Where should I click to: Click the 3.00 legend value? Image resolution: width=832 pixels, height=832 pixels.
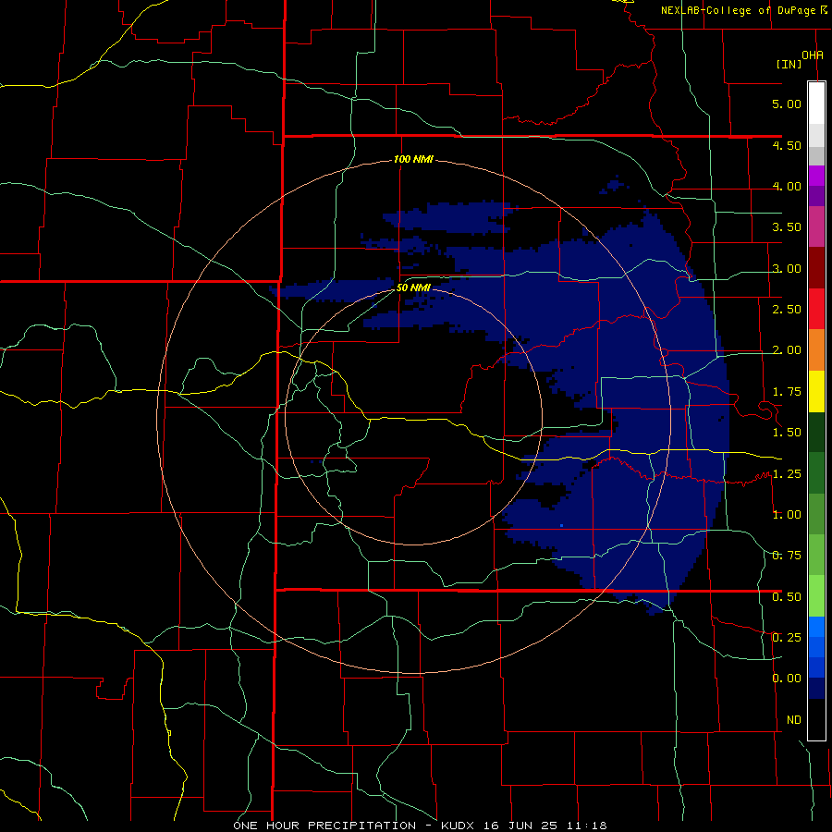pyautogui.click(x=787, y=268)
